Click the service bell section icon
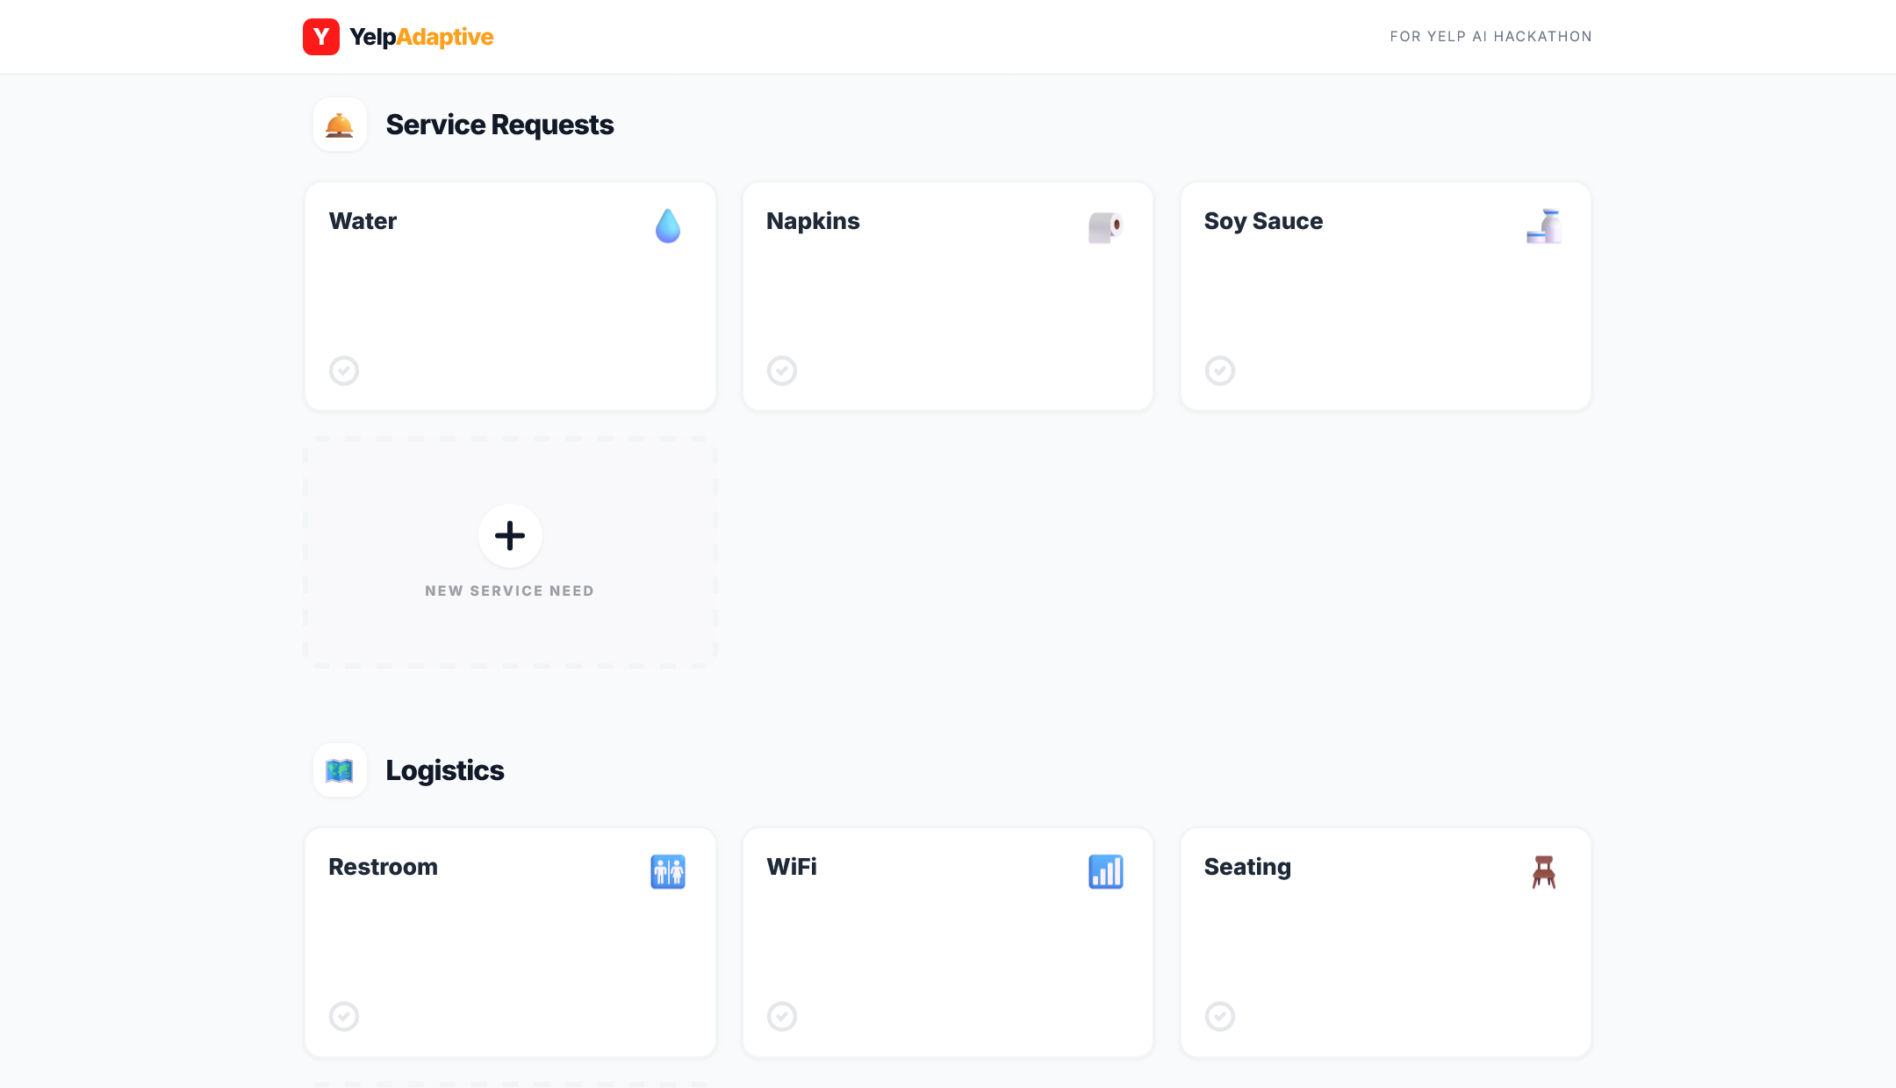The height and width of the screenshot is (1088, 1896). coord(340,125)
